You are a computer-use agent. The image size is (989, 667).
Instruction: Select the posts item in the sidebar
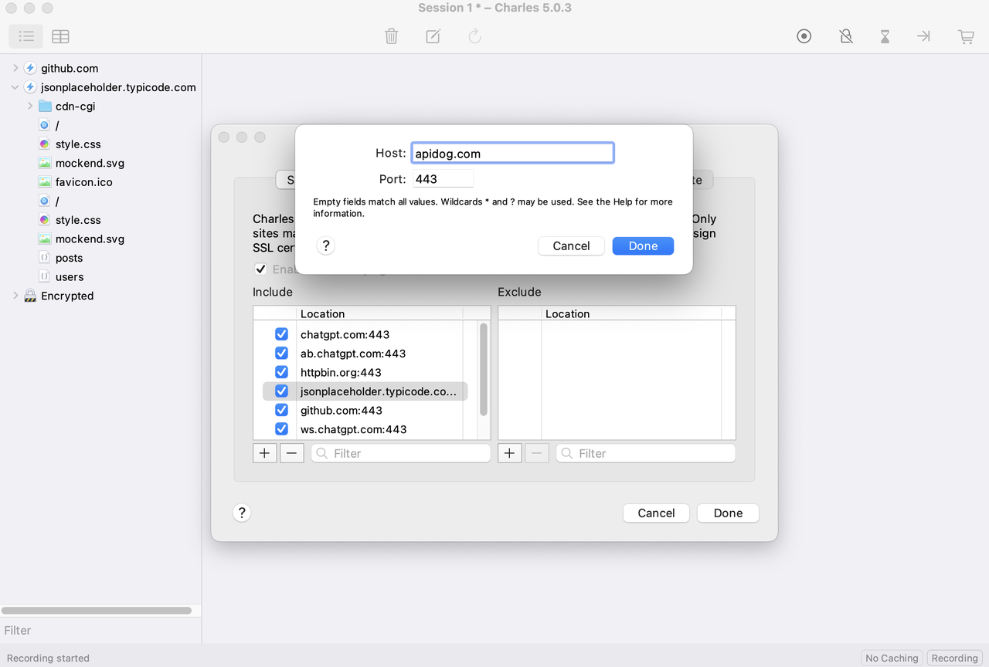(x=70, y=258)
